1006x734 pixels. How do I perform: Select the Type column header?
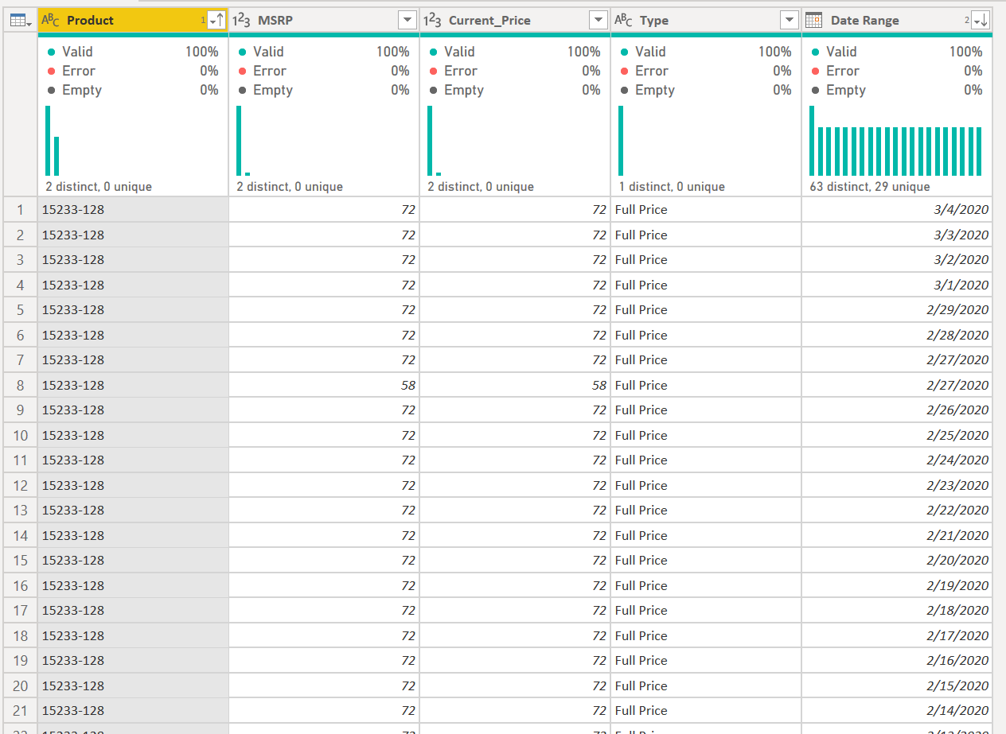pos(706,21)
